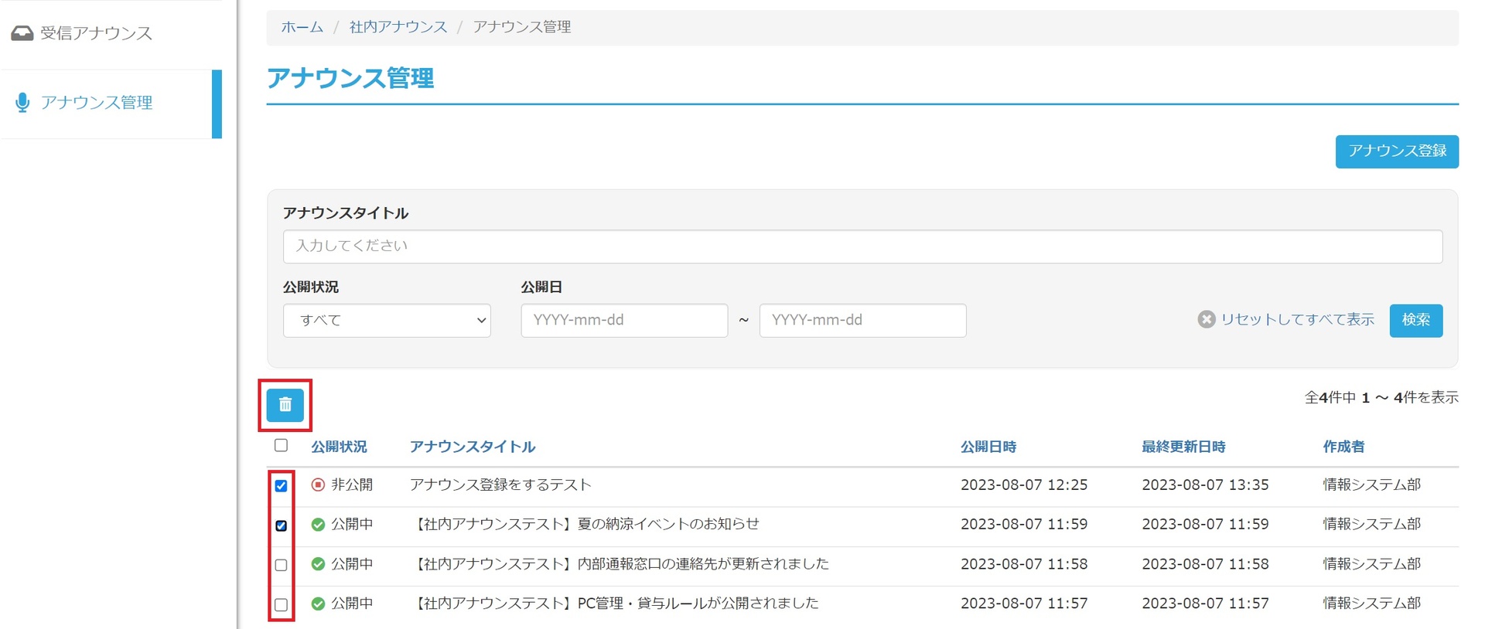The height and width of the screenshot is (629, 1485).
Task: Open the 公開状況 すべて dropdown
Action: (x=387, y=320)
